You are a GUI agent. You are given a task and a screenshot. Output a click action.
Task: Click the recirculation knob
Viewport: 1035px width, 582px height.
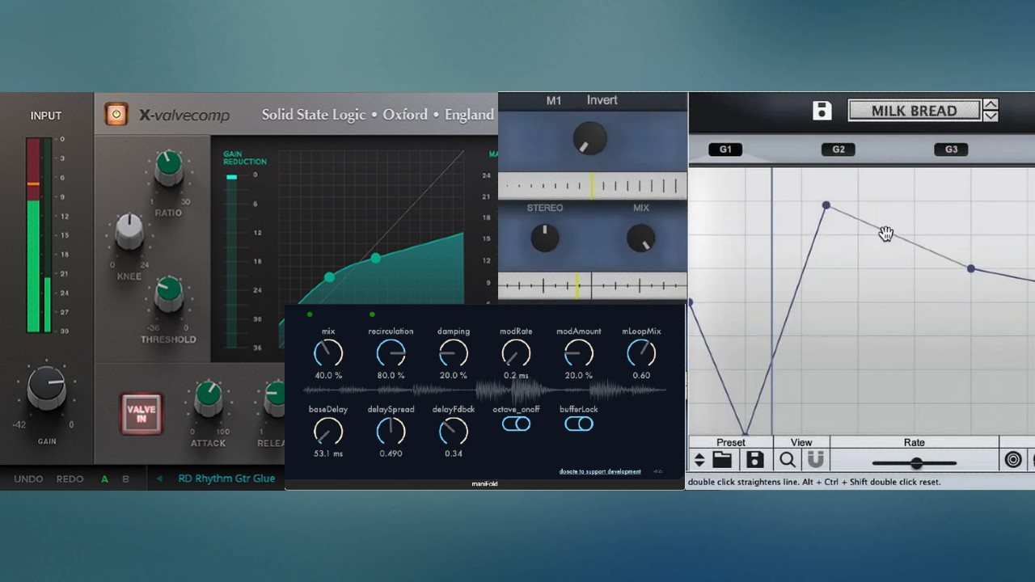391,353
